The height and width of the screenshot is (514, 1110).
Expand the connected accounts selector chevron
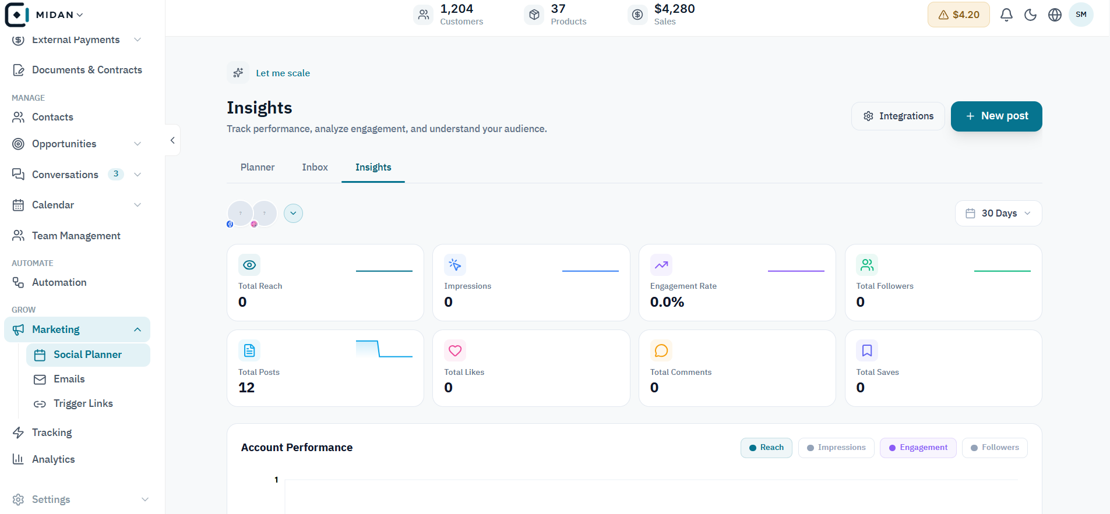(293, 213)
